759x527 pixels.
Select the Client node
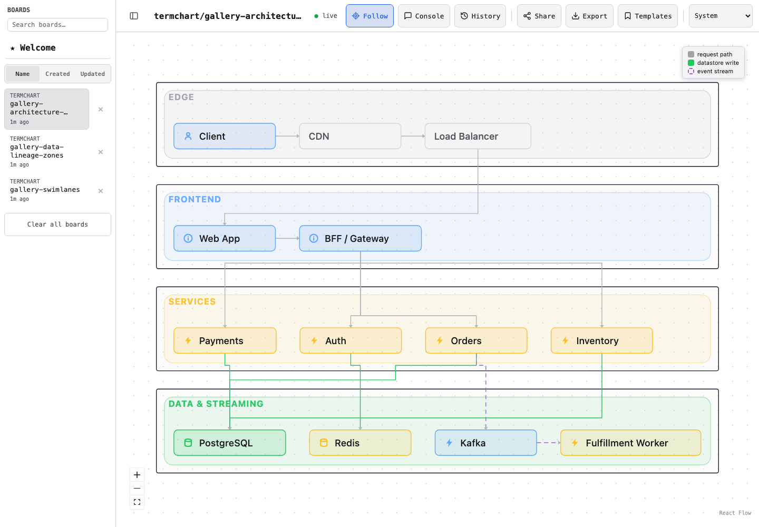click(x=225, y=136)
